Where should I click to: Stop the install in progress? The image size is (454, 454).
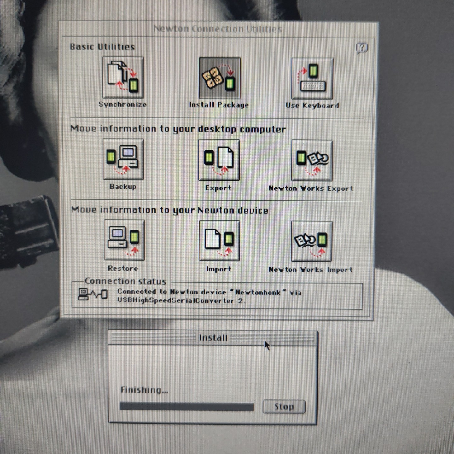click(284, 406)
